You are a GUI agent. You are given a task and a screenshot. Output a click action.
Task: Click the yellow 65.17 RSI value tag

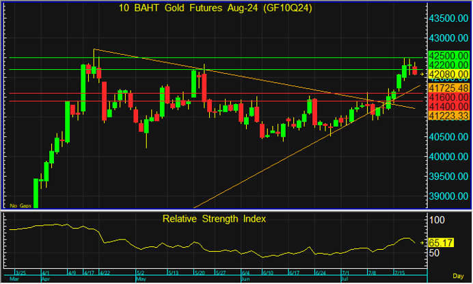point(440,242)
